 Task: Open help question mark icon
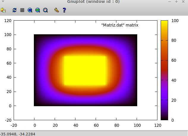64,10
